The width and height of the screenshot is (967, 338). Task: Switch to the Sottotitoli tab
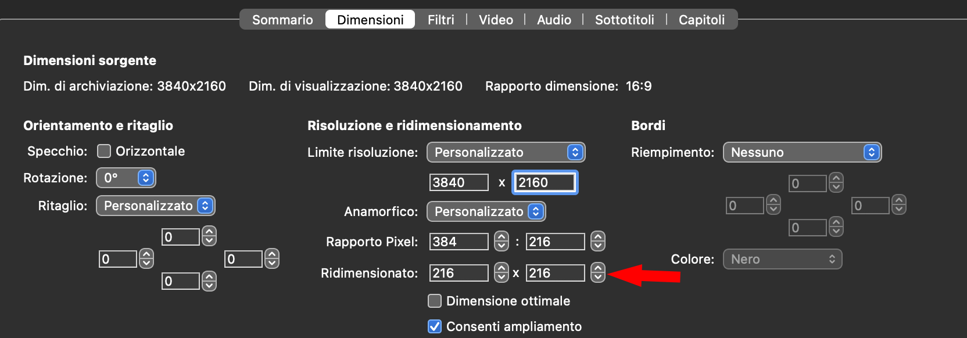tap(624, 20)
